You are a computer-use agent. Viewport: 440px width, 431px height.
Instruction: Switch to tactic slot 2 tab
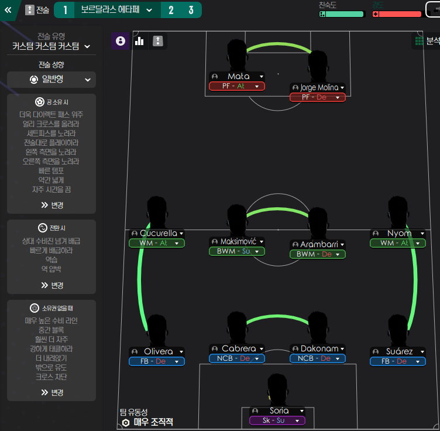(171, 10)
